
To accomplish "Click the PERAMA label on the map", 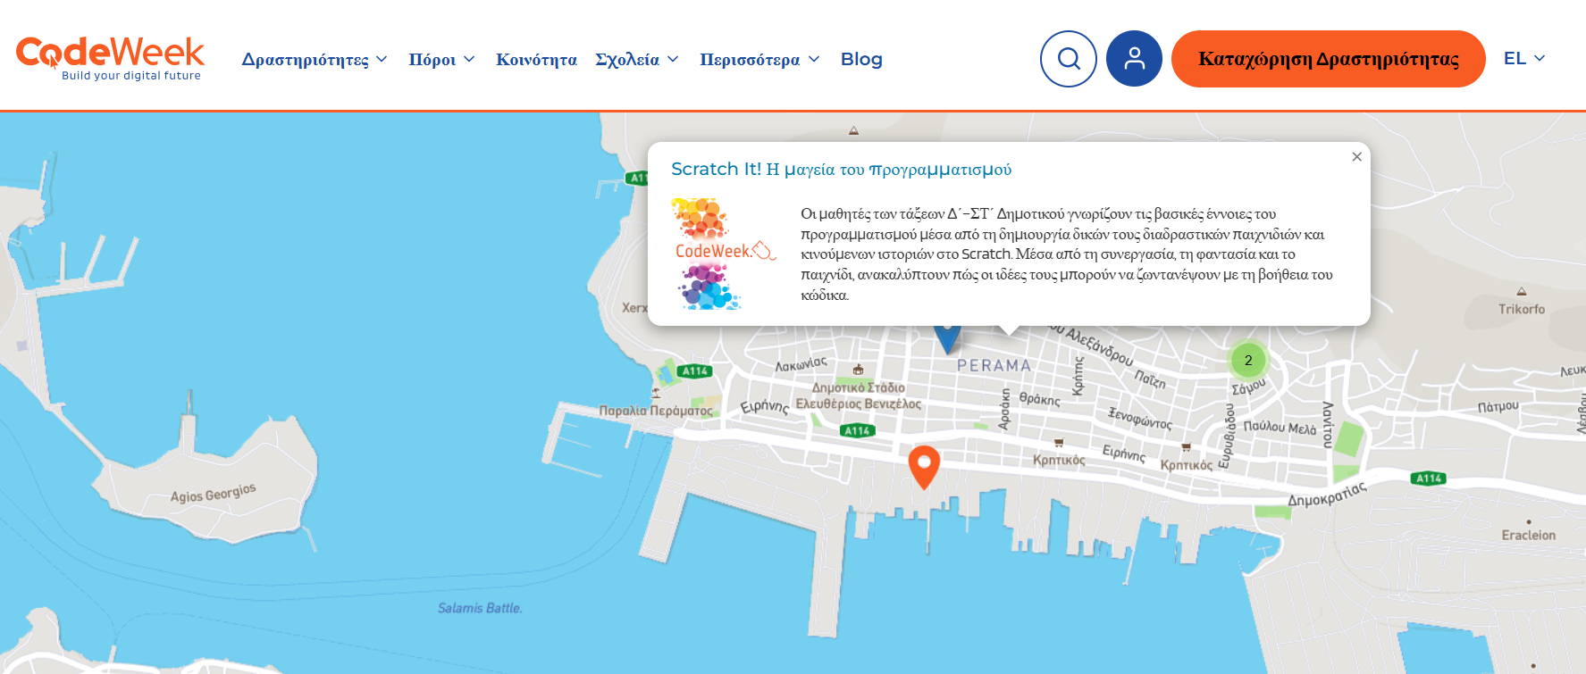I will [x=994, y=365].
